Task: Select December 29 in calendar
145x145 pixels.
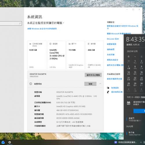Action: [135, 84]
